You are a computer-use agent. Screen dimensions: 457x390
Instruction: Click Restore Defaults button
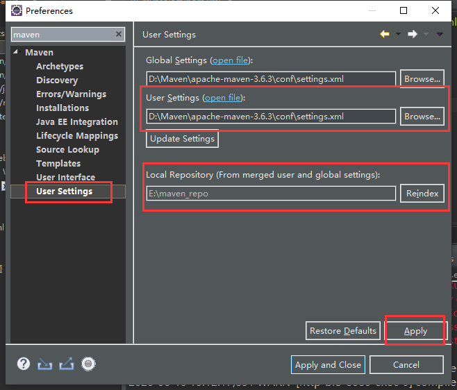pyautogui.click(x=343, y=330)
